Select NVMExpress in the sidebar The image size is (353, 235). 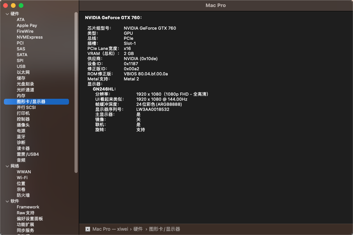(30, 37)
